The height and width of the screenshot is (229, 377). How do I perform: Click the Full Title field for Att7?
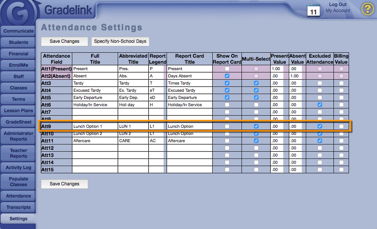(x=95, y=112)
